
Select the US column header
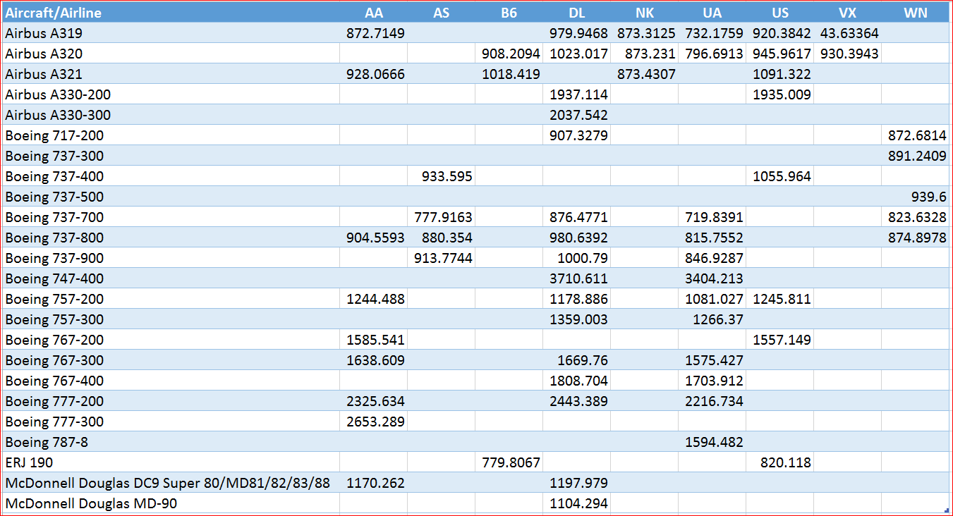click(x=779, y=12)
